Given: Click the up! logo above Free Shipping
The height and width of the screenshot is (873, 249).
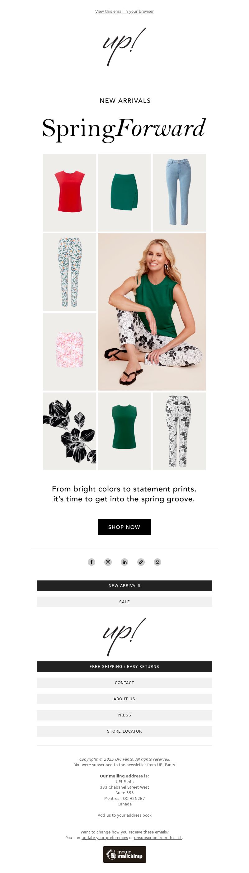Looking at the screenshot, I should [x=124, y=637].
